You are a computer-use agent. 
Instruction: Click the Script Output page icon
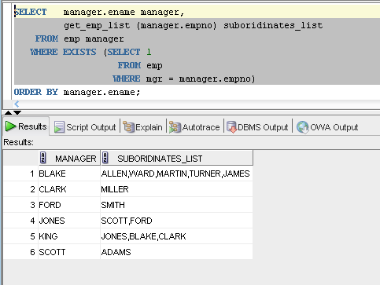59,127
